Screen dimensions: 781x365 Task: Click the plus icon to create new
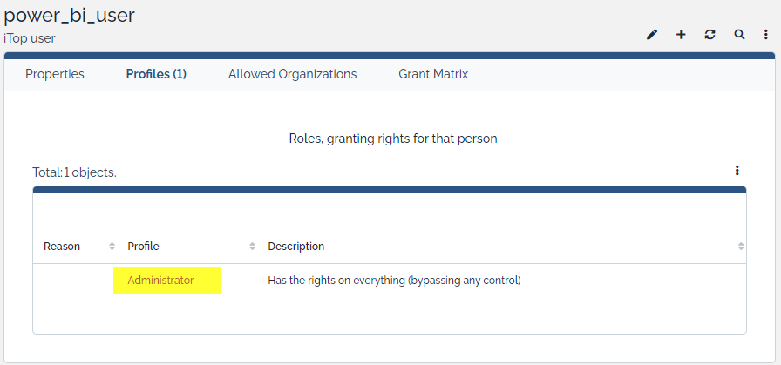(x=681, y=35)
